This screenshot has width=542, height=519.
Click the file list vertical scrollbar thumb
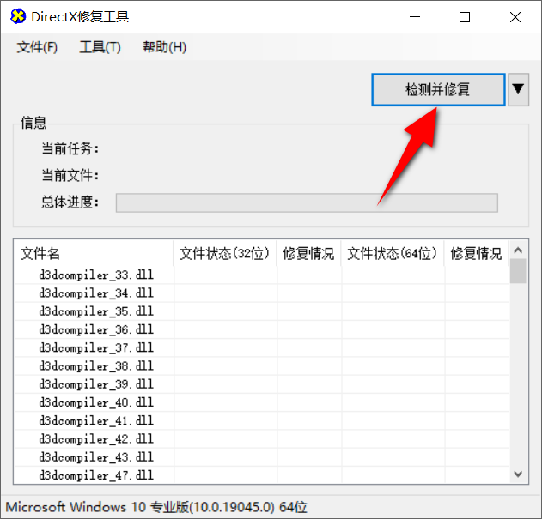point(518,271)
